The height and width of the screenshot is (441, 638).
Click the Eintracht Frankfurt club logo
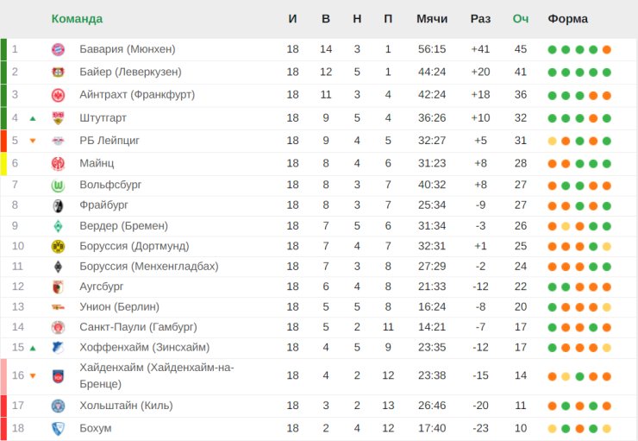point(58,95)
